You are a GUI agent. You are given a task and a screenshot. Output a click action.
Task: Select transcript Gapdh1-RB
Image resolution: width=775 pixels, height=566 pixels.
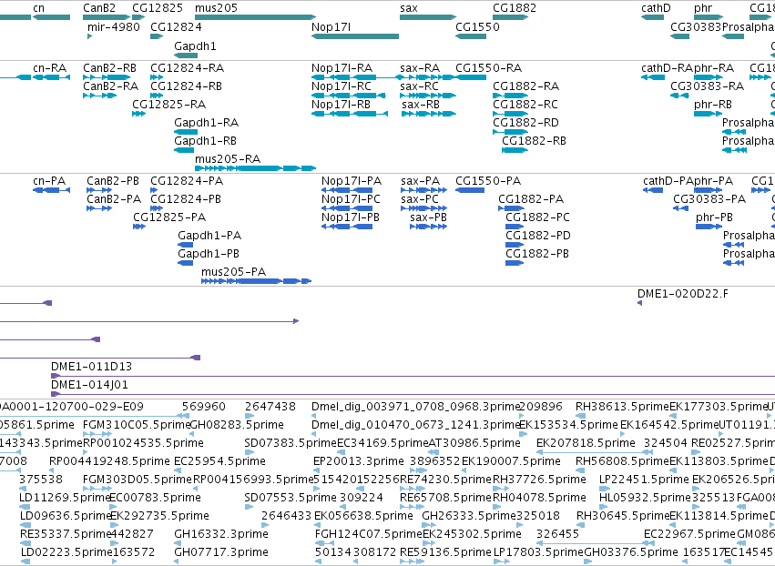click(x=205, y=140)
